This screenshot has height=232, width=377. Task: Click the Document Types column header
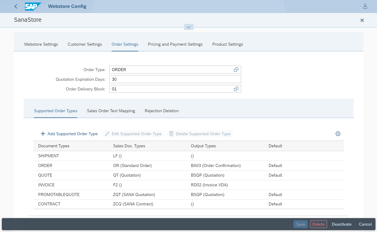point(54,146)
